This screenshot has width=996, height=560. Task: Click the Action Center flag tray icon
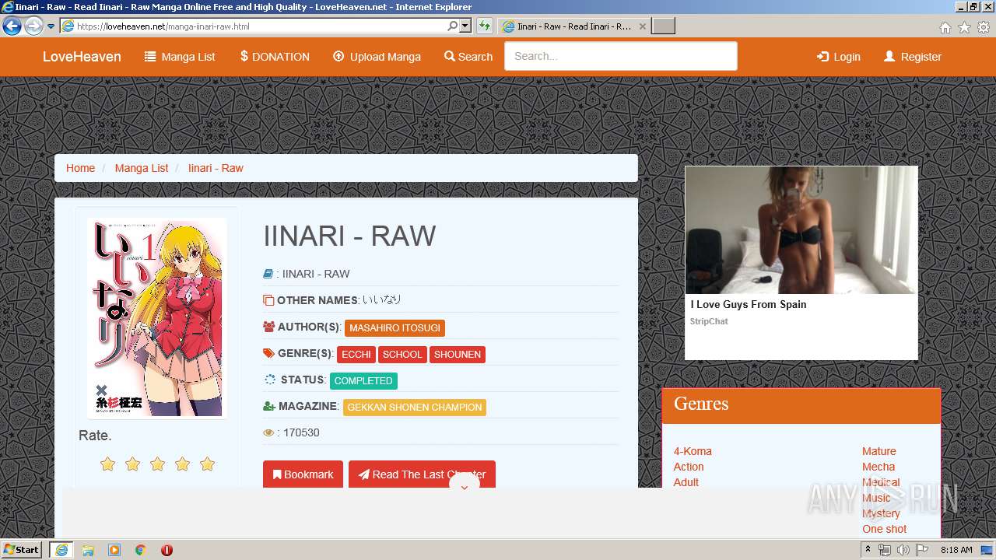pos(921,550)
